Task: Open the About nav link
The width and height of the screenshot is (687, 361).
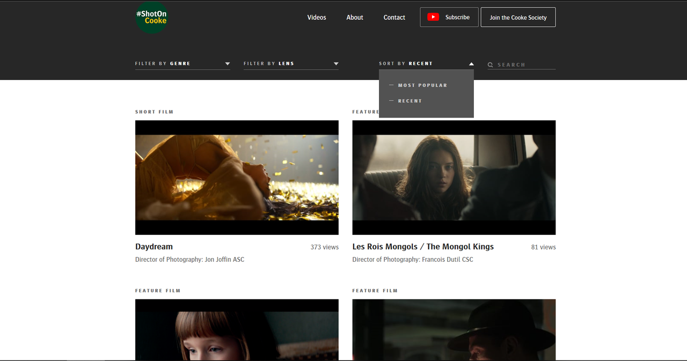Action: (355, 17)
